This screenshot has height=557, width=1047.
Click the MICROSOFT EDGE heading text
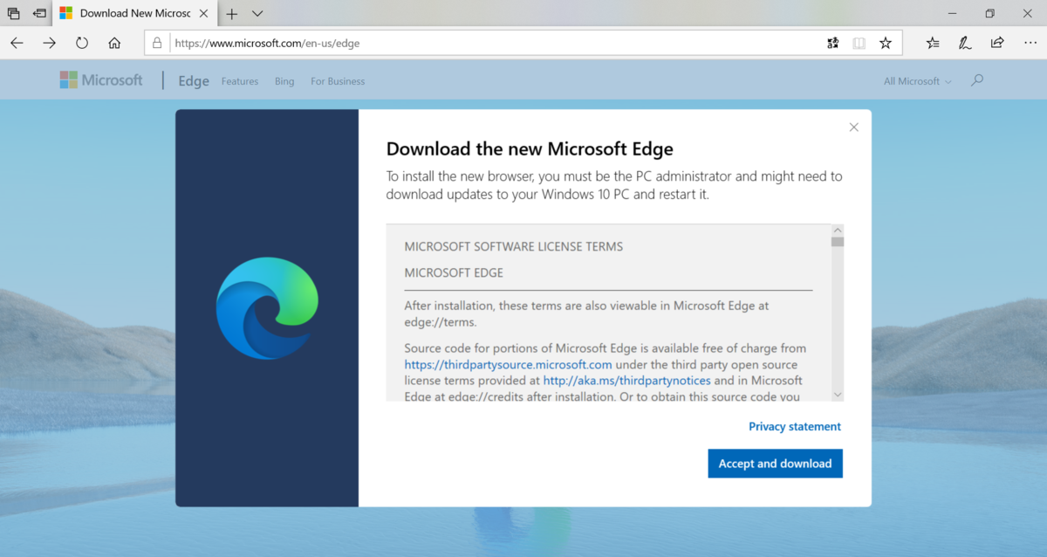pyautogui.click(x=454, y=272)
